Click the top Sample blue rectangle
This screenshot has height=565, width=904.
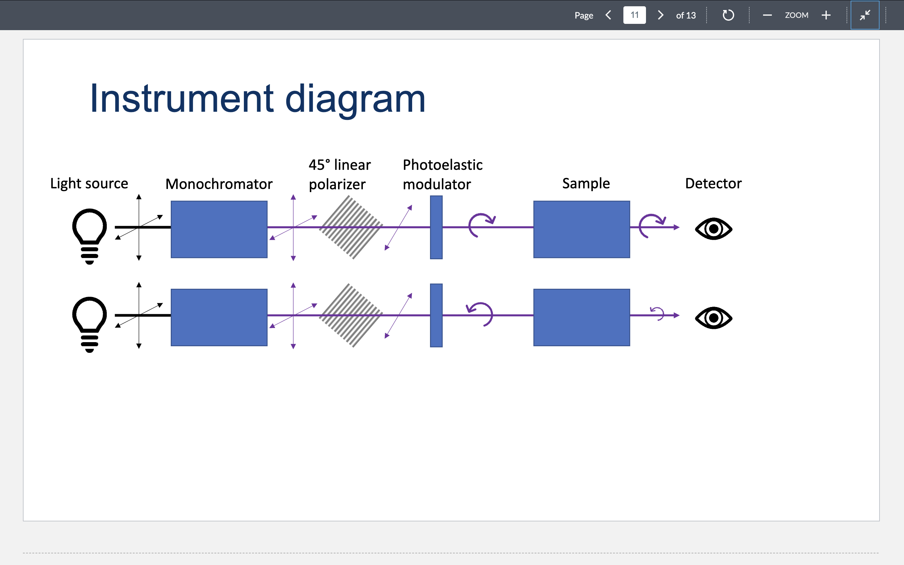tap(581, 229)
